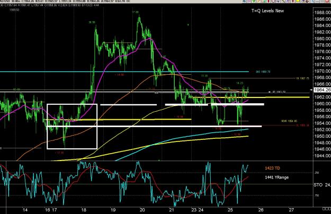331x214 pixels.
Task: Click the scroll control at the time axis end
Action: (327, 209)
